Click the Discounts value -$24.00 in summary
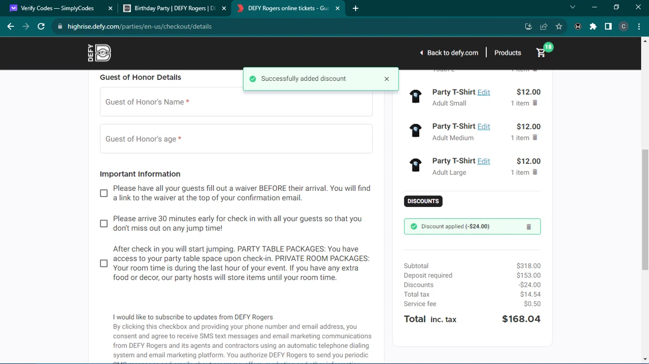Viewport: 649px width, 364px height. click(x=530, y=285)
